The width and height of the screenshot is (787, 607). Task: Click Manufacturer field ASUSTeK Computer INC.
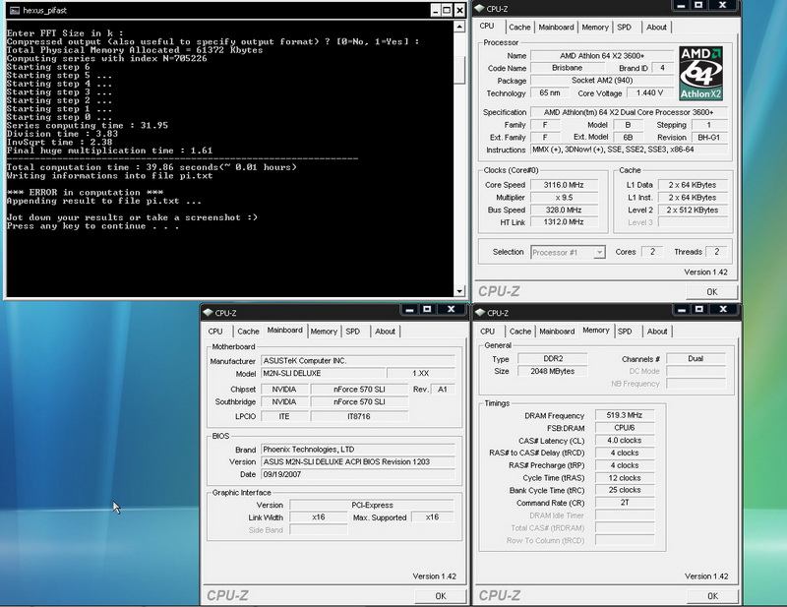(x=358, y=360)
